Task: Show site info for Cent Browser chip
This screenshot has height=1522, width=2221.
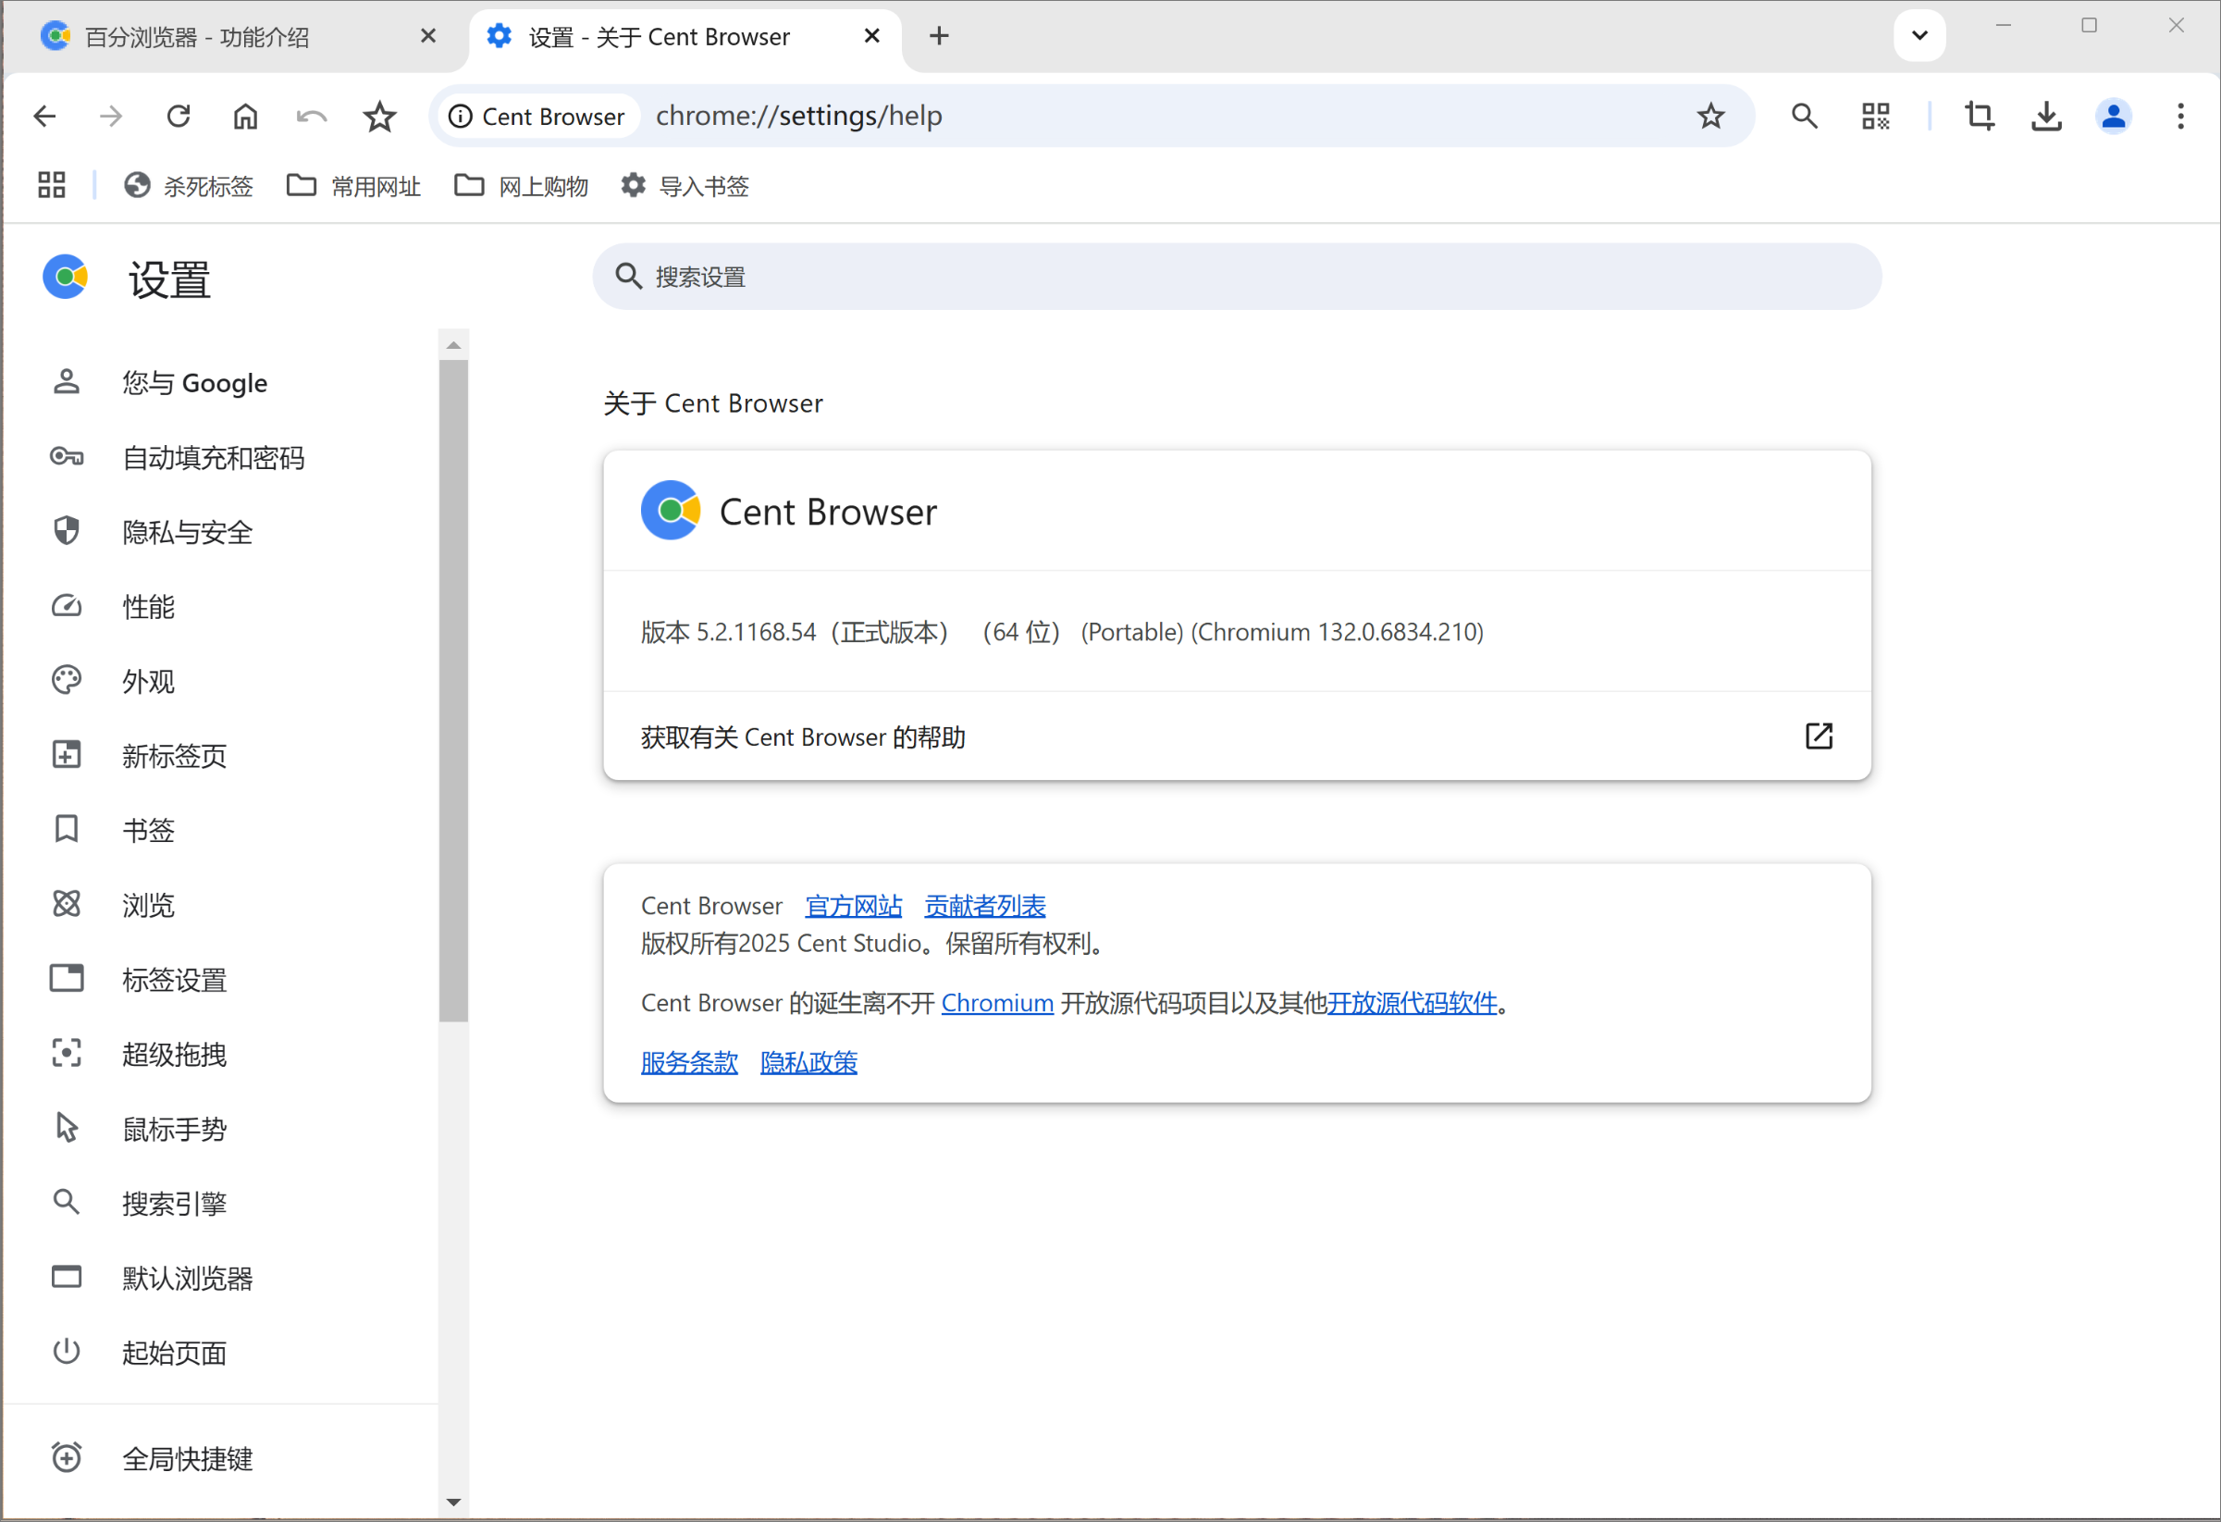Action: tap(537, 117)
